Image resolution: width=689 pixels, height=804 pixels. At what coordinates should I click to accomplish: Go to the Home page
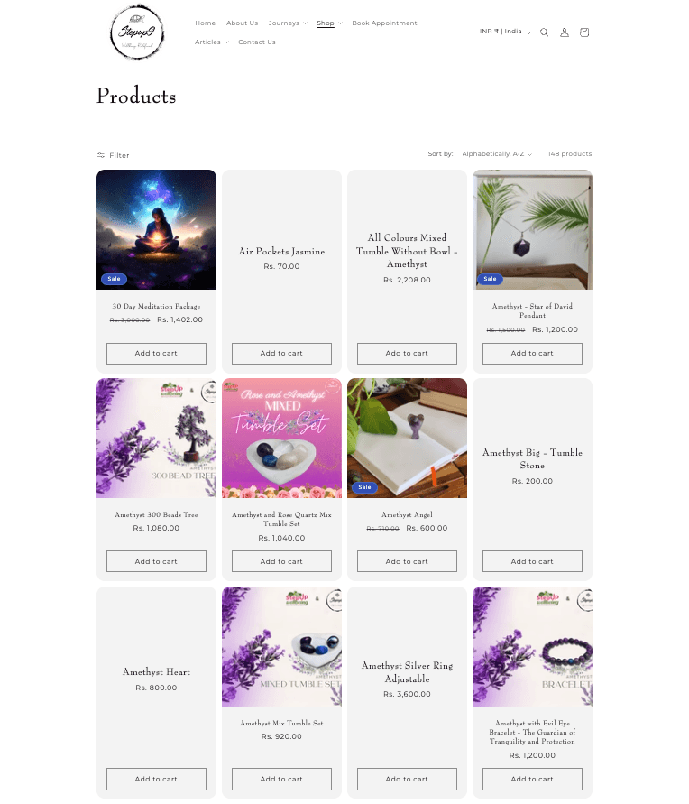[x=205, y=23]
